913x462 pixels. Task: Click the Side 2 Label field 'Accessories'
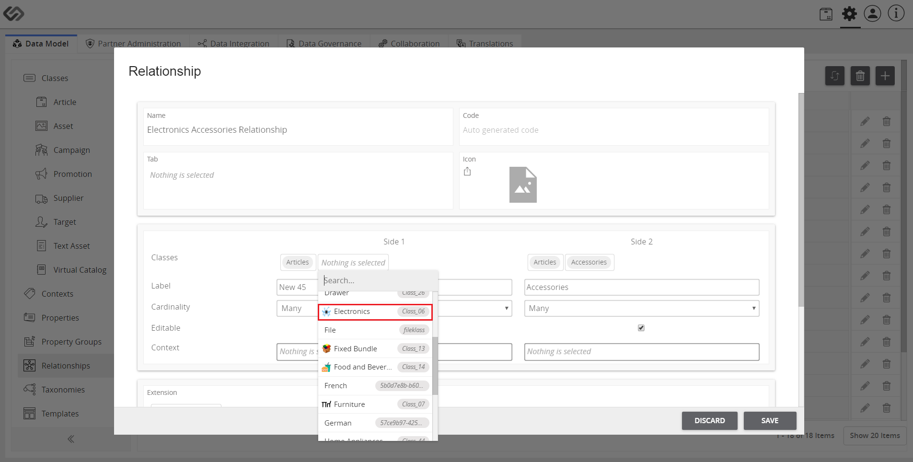(642, 287)
